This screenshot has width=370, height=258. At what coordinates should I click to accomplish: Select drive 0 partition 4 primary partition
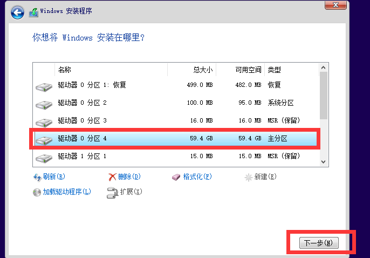[x=162, y=139]
